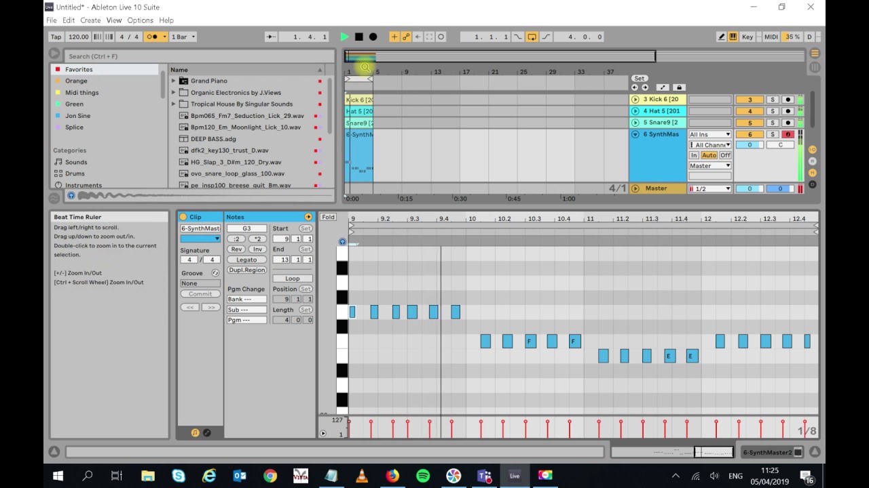Deactivate track 6 with its activator button

(750, 134)
